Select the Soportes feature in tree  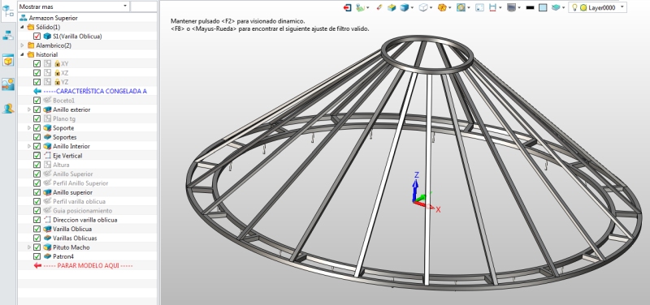tap(65, 137)
